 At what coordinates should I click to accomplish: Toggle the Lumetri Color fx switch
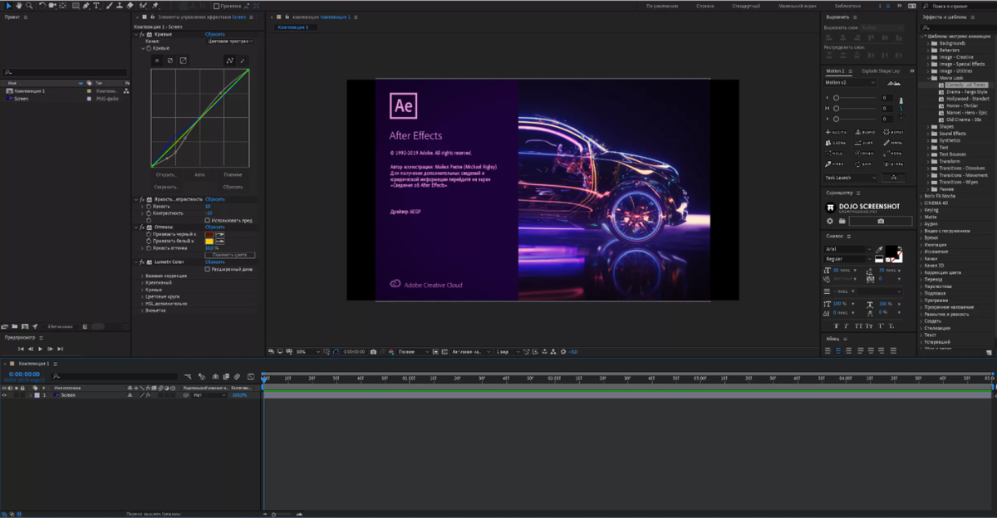pos(142,261)
